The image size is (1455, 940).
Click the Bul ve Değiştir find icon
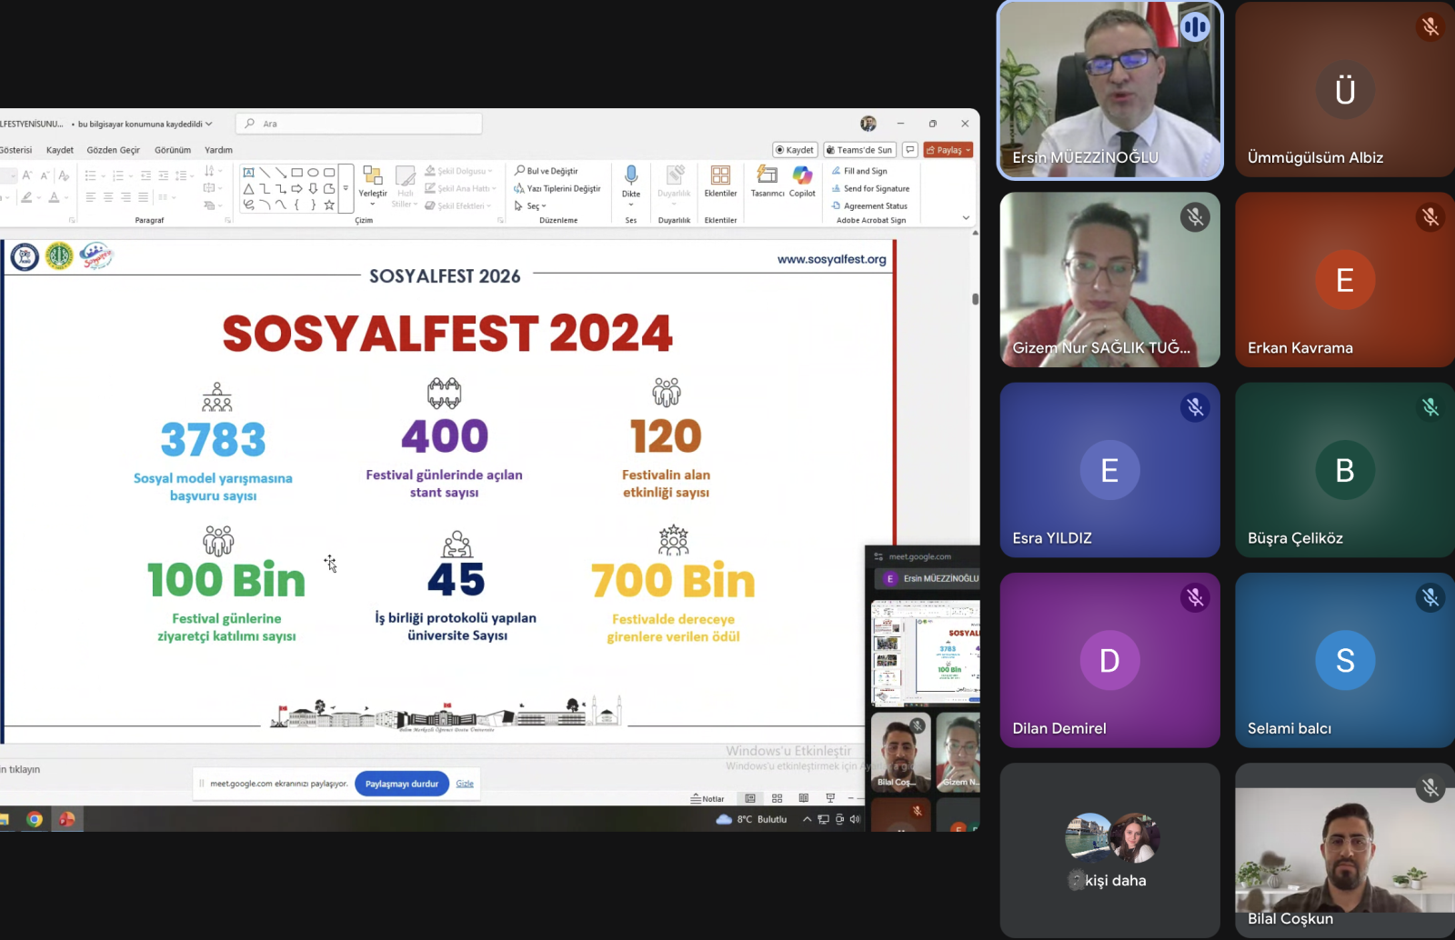tap(520, 171)
